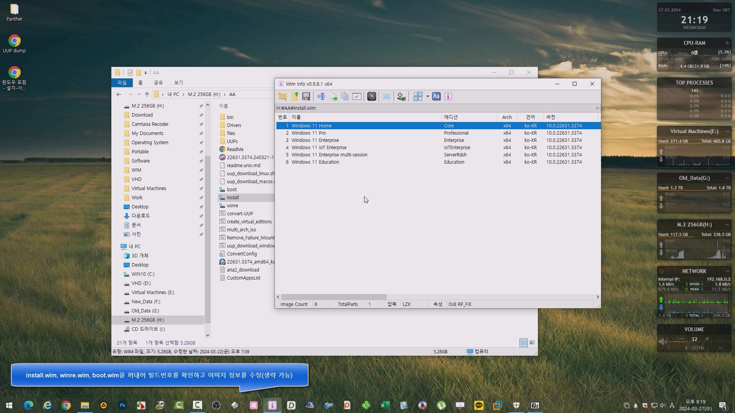This screenshot has height=413, width=735.
Task: Click the rename text-cursor icon in Wim Info toolbar
Action: pyautogui.click(x=321, y=96)
